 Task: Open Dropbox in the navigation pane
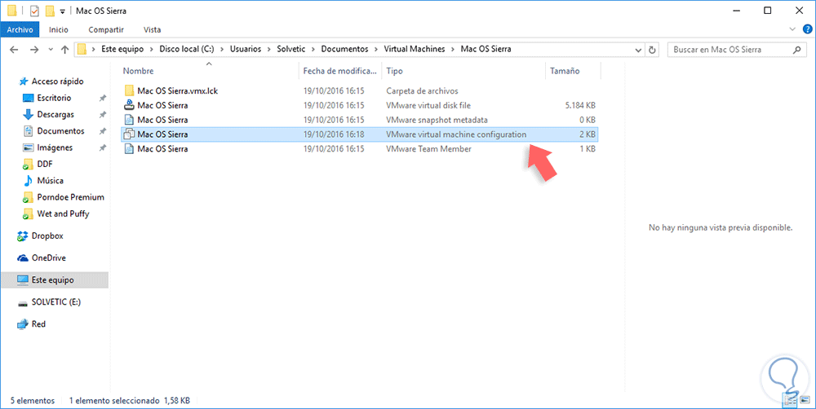(47, 236)
